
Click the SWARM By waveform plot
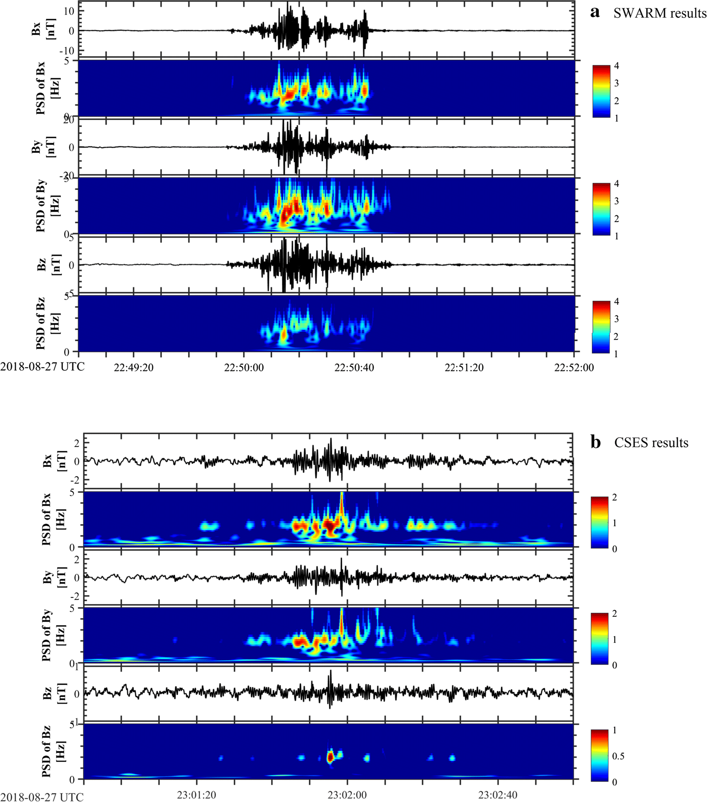click(x=327, y=147)
